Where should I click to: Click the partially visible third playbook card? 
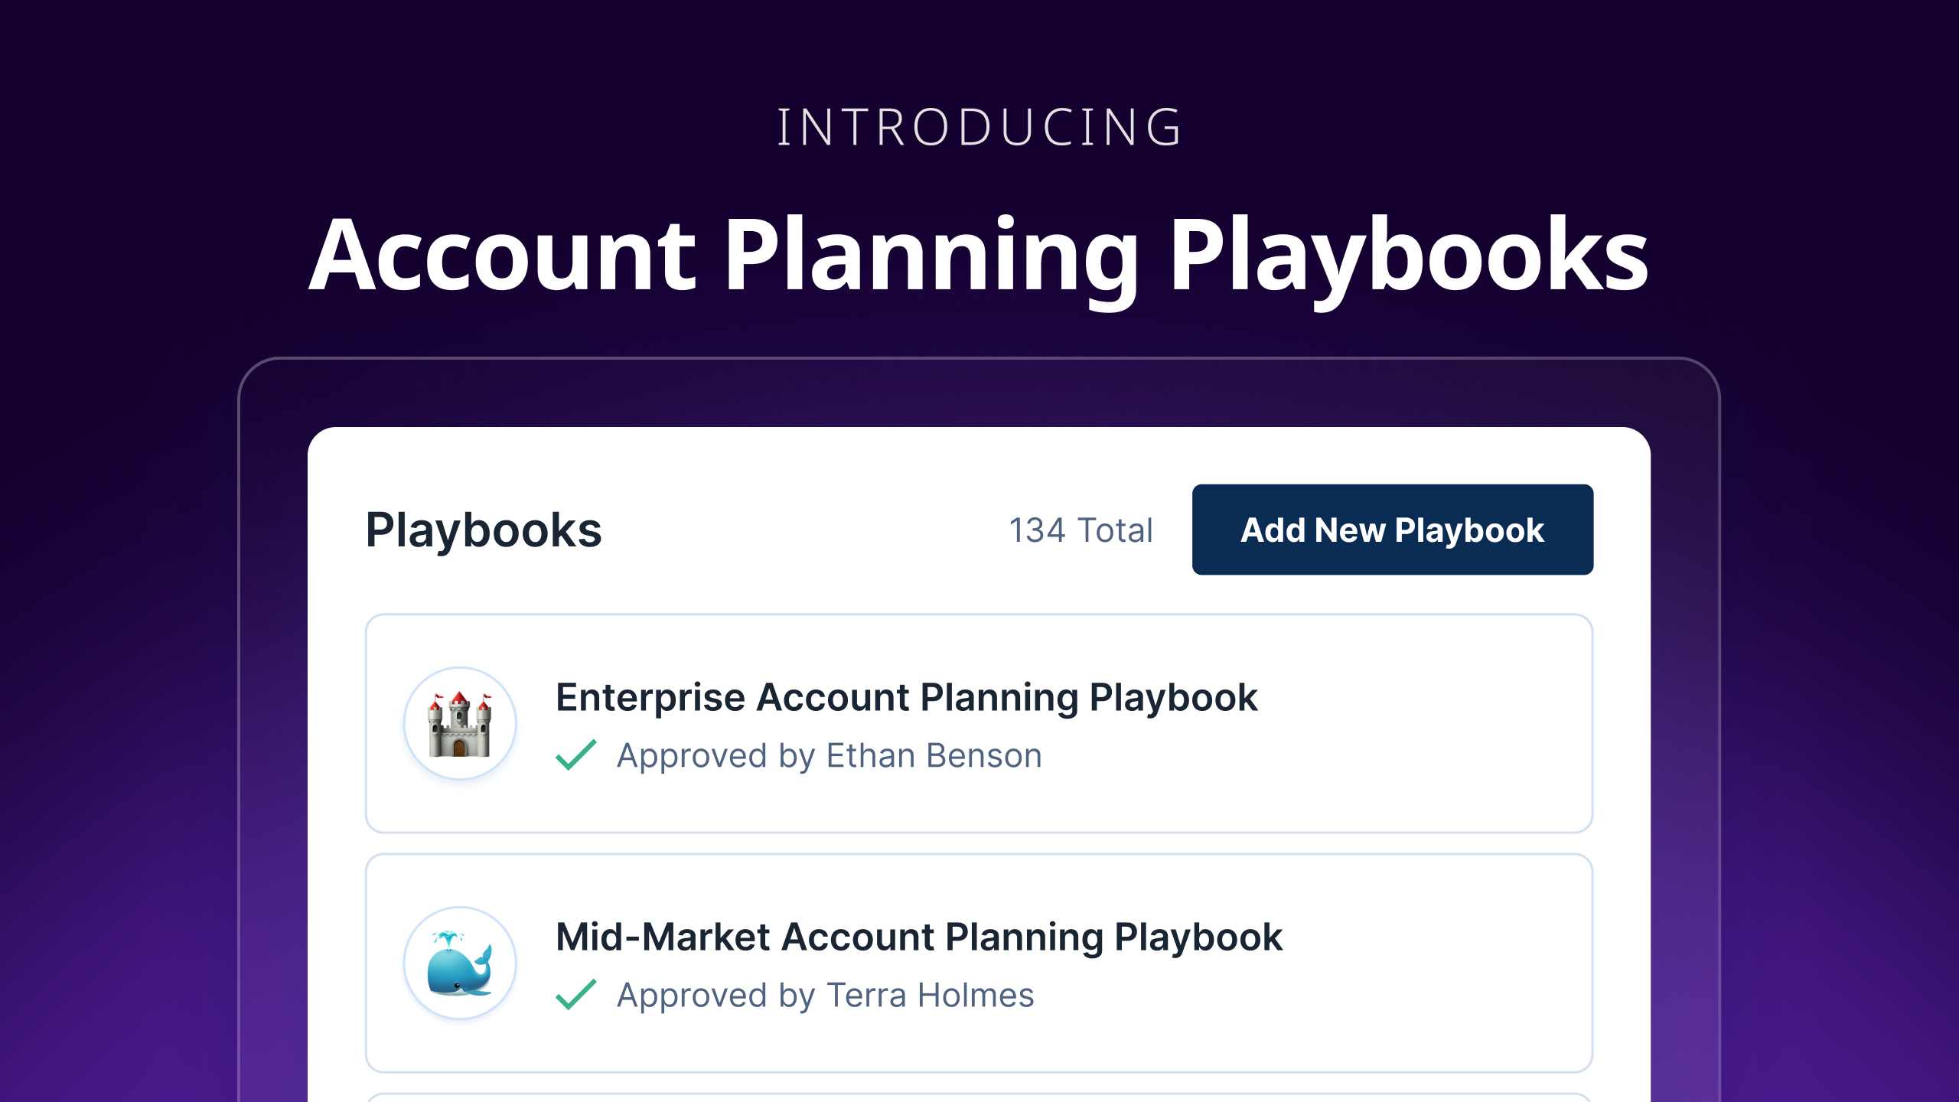pos(979,1098)
